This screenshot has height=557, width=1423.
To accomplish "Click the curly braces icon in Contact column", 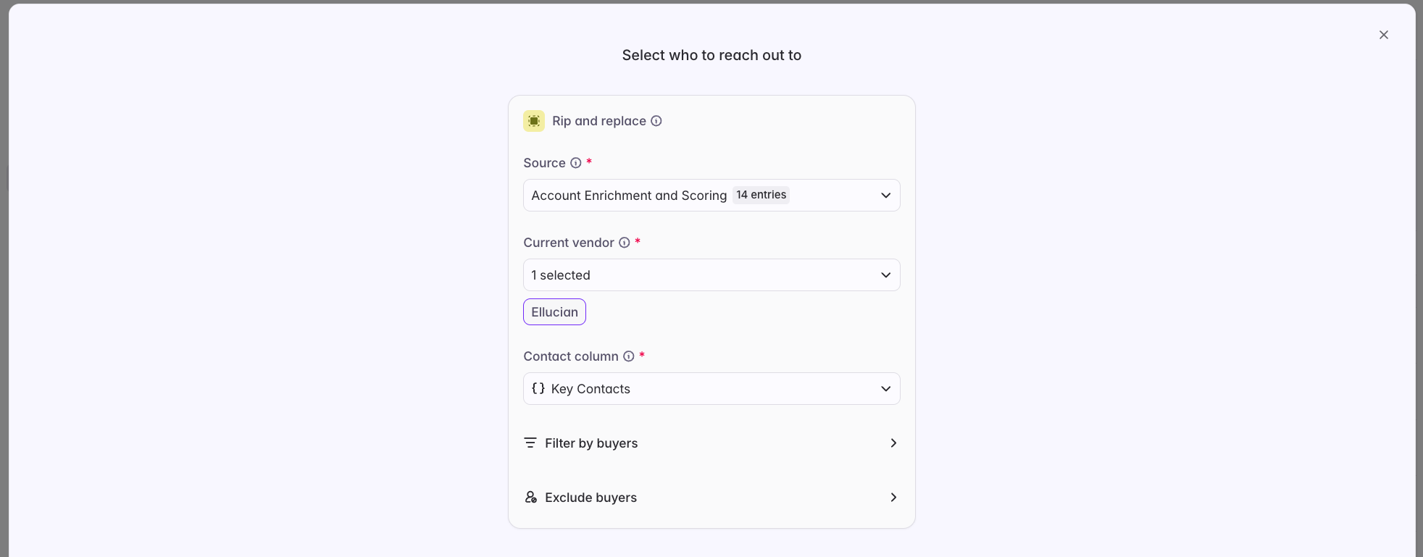I will pos(538,388).
